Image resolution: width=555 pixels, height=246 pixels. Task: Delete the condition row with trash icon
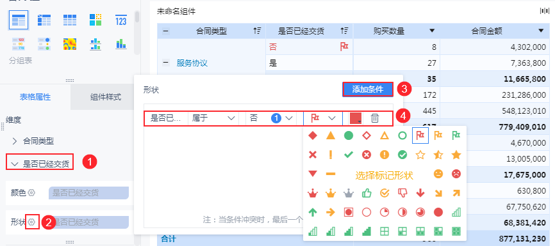point(375,118)
